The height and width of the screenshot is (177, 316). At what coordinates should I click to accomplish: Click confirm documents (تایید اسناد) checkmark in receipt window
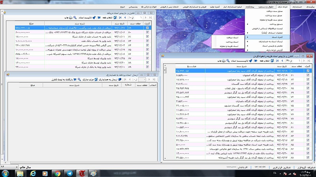(94, 18)
